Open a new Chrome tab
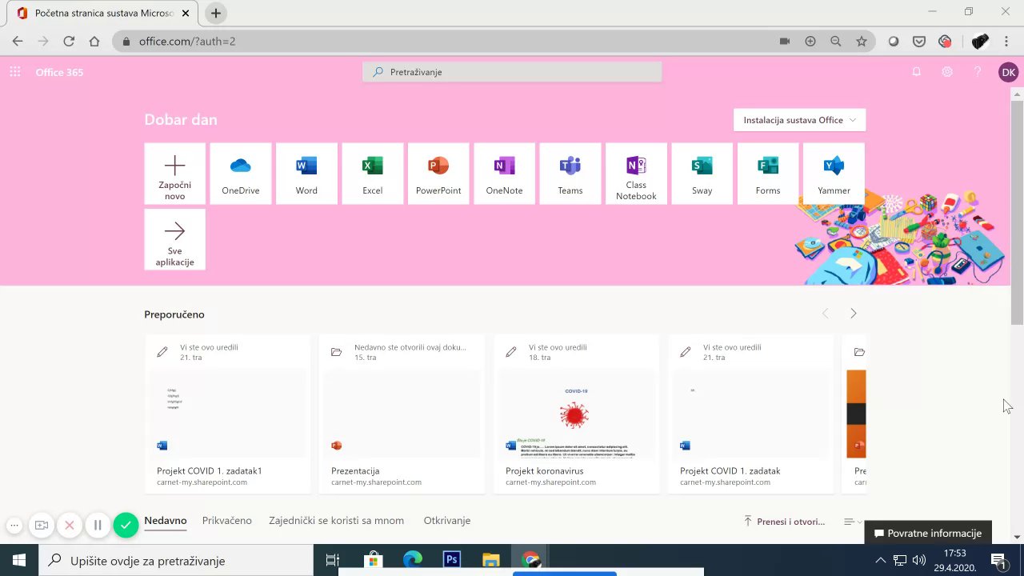The height and width of the screenshot is (576, 1024). click(216, 14)
